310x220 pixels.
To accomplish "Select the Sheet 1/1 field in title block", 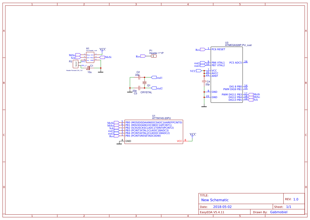I will pyautogui.click(x=283, y=206).
